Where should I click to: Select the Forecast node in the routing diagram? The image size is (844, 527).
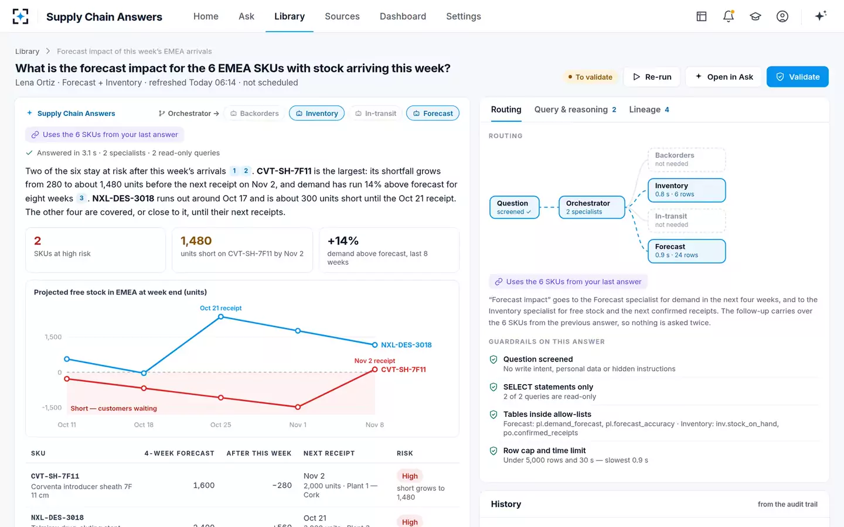pyautogui.click(x=687, y=251)
